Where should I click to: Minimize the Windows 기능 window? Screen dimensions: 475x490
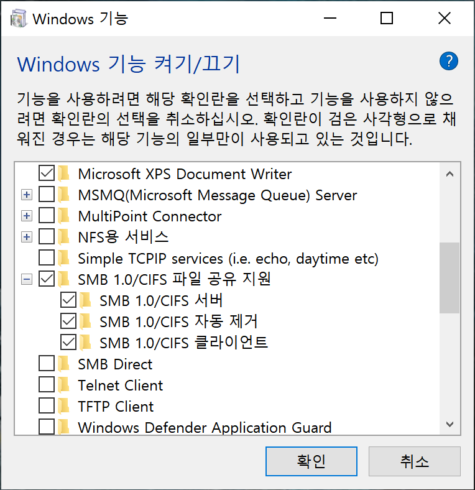point(330,18)
